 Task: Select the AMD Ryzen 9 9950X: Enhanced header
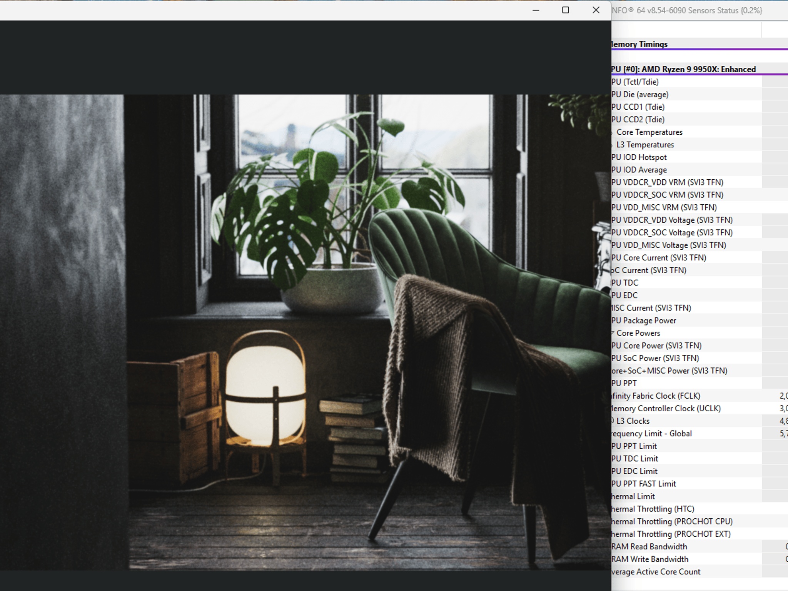click(x=700, y=69)
